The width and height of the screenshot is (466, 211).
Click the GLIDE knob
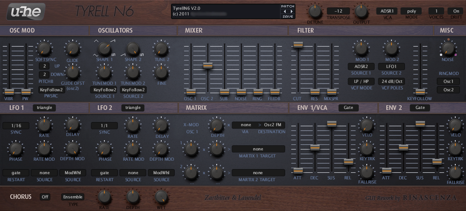[73, 48]
